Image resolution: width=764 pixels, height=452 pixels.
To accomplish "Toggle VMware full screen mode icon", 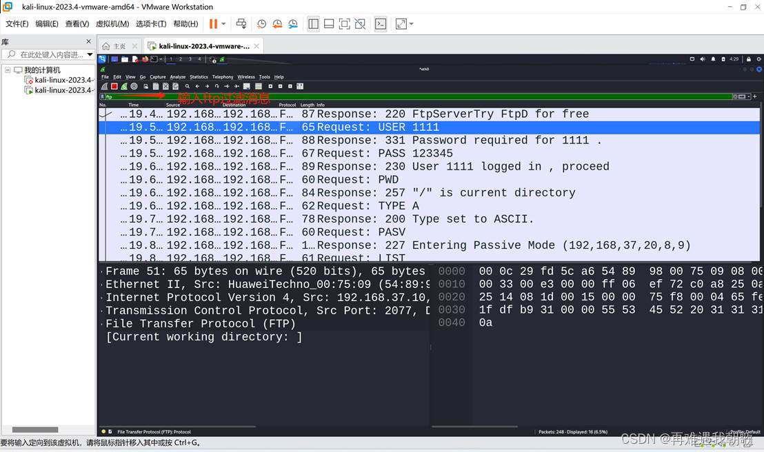I will 345,23.
